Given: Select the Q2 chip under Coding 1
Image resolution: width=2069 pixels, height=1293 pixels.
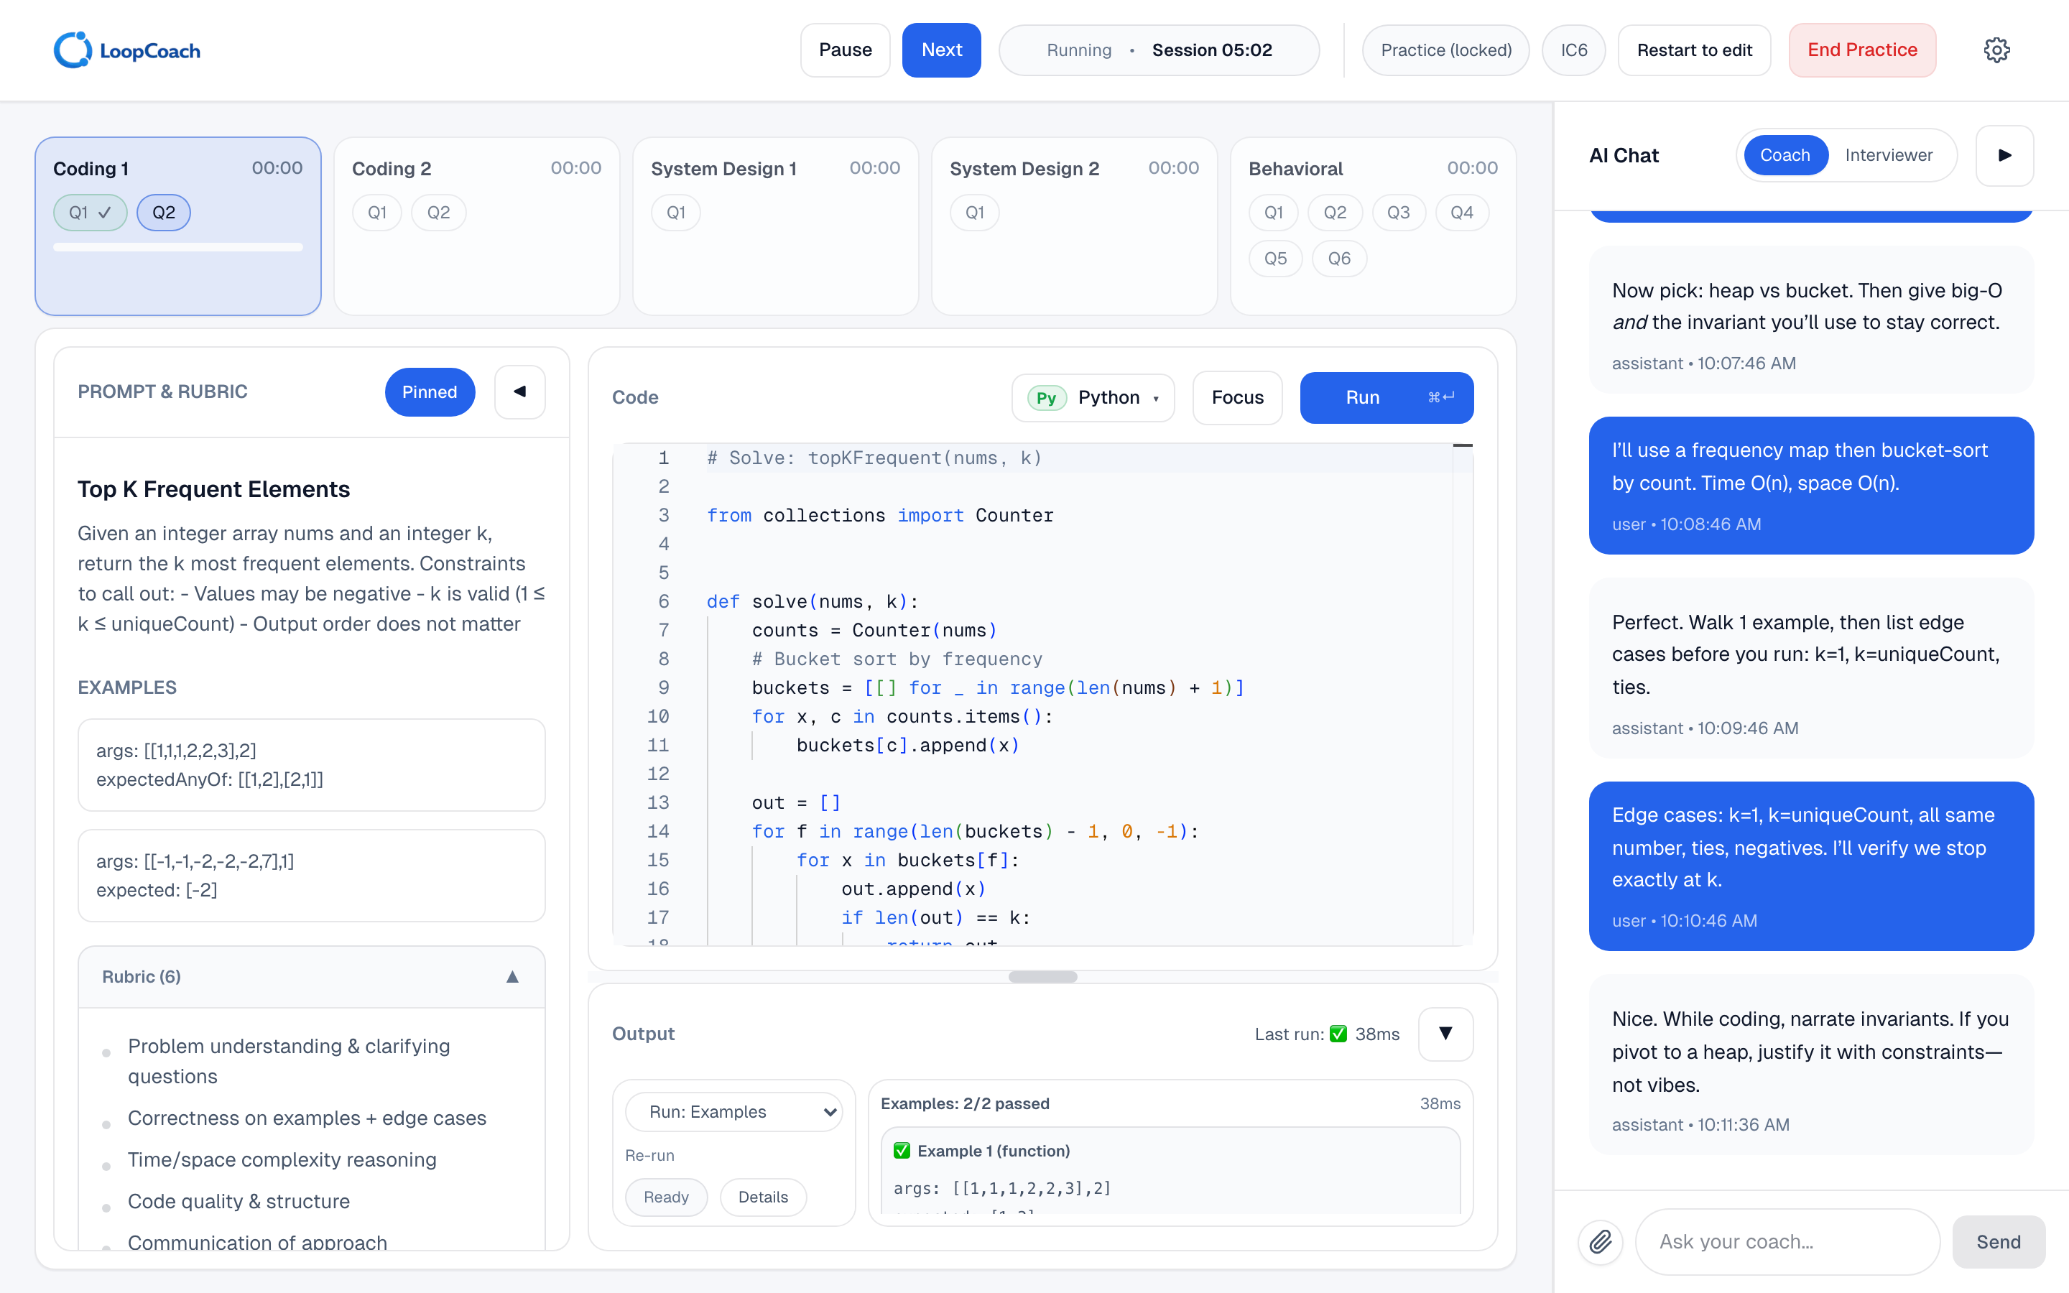Looking at the screenshot, I should pyautogui.click(x=163, y=212).
